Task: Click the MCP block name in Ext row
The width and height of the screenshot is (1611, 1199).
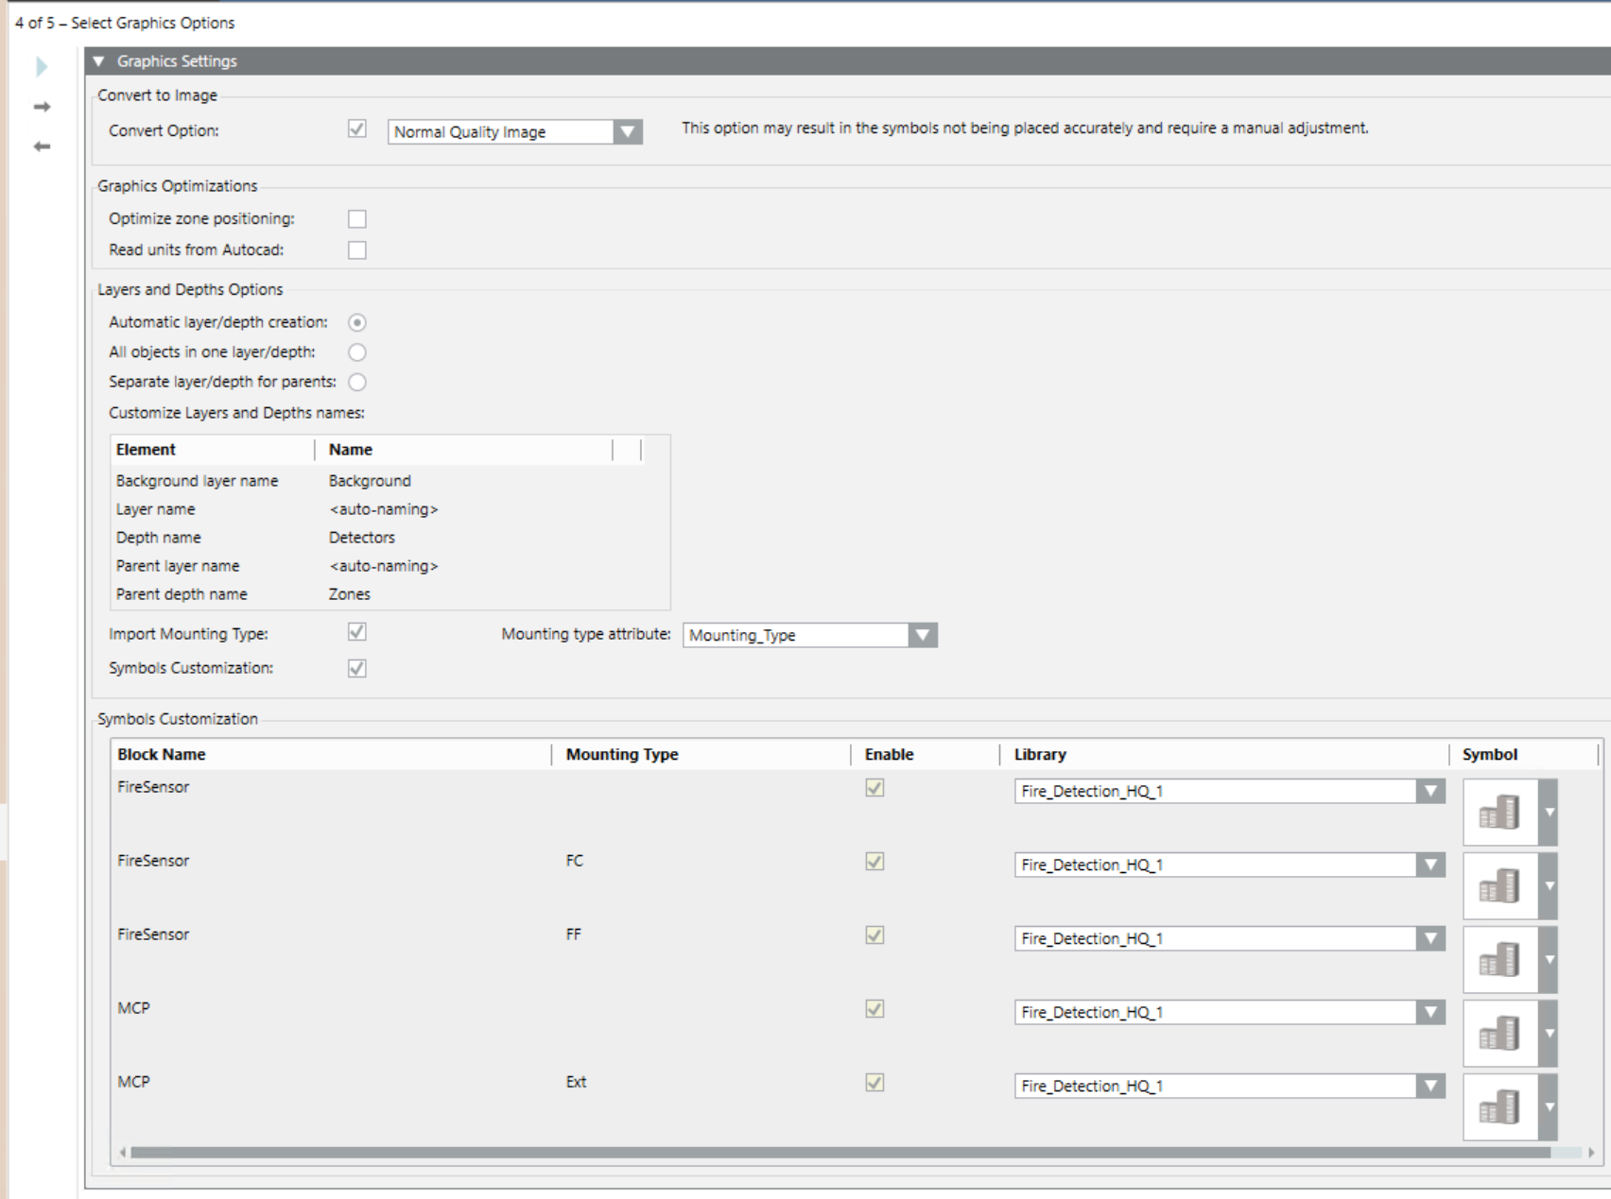Action: coord(133,1082)
